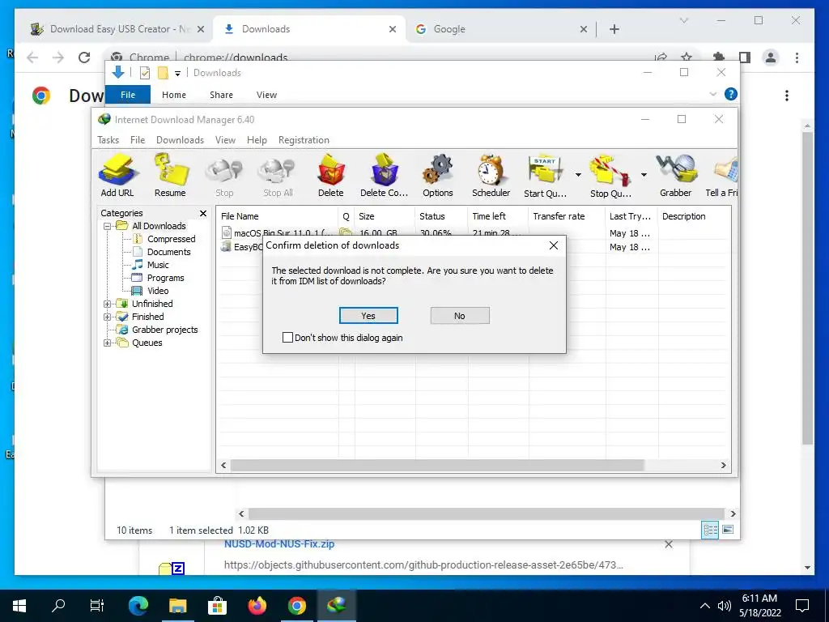Open Share tab in Explorer window
The height and width of the screenshot is (622, 829).
221,95
